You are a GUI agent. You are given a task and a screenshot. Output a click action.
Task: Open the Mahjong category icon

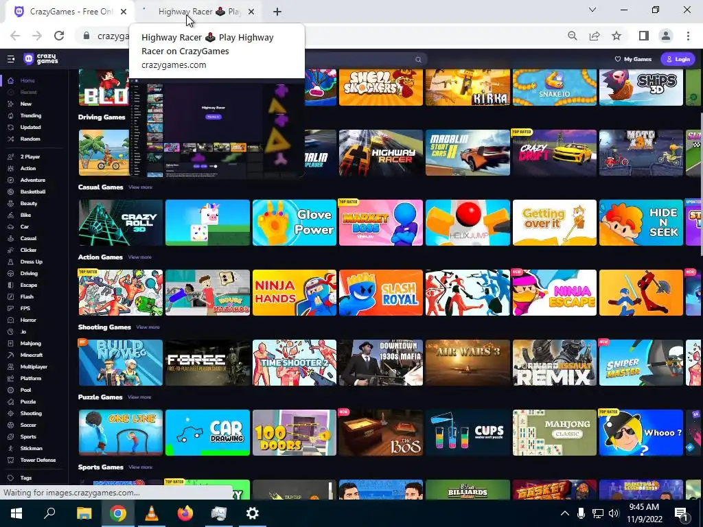tap(11, 343)
